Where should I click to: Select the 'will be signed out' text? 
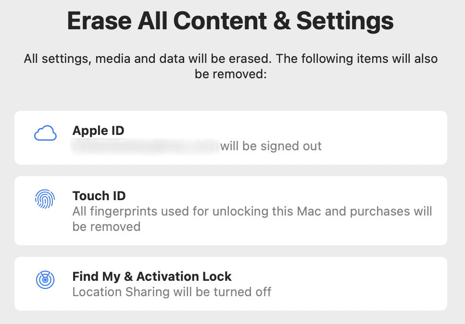(270, 146)
